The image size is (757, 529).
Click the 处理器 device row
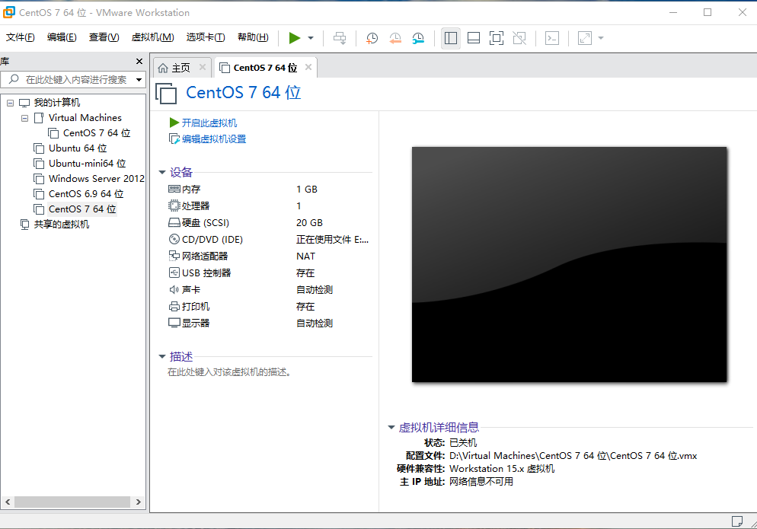point(269,206)
